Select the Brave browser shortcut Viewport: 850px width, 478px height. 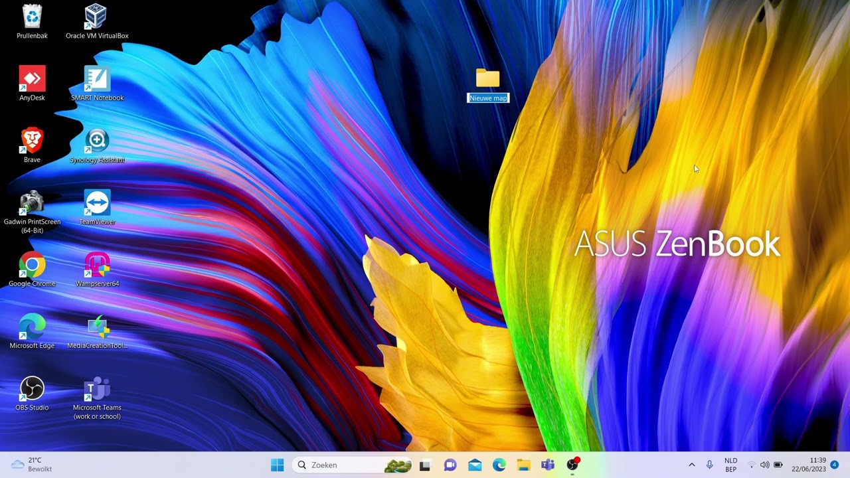(32, 145)
